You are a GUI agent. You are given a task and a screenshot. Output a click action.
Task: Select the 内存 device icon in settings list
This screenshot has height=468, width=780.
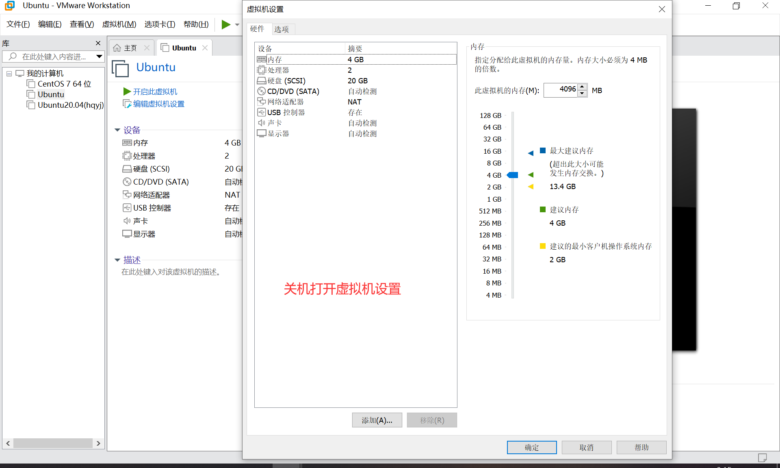pyautogui.click(x=262, y=59)
